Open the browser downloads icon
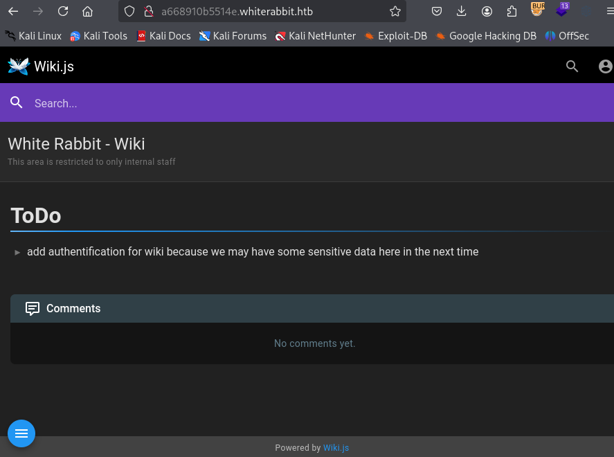The width and height of the screenshot is (614, 457). point(462,11)
